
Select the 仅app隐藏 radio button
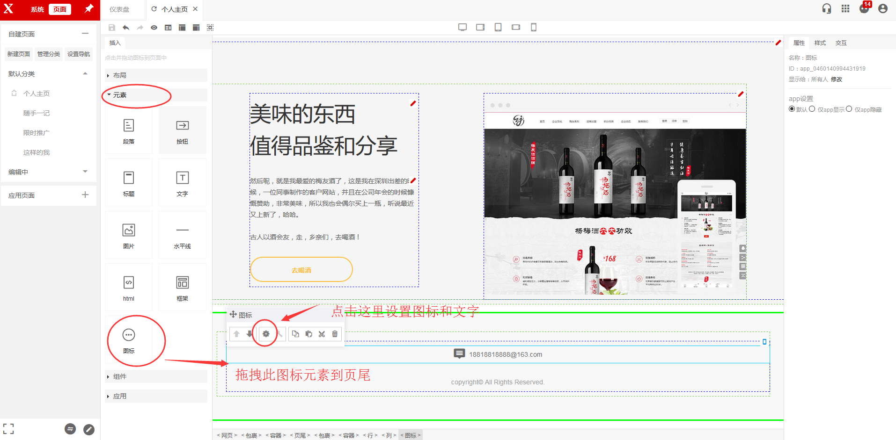click(849, 109)
